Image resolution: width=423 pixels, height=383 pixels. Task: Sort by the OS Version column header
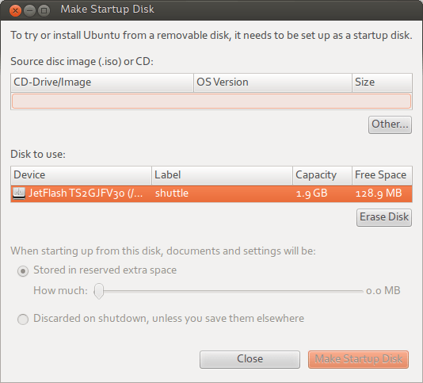pyautogui.click(x=272, y=82)
